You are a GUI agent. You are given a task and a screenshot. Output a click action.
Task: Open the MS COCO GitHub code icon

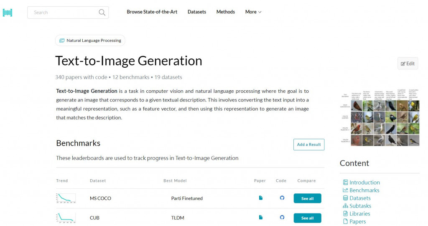282,198
